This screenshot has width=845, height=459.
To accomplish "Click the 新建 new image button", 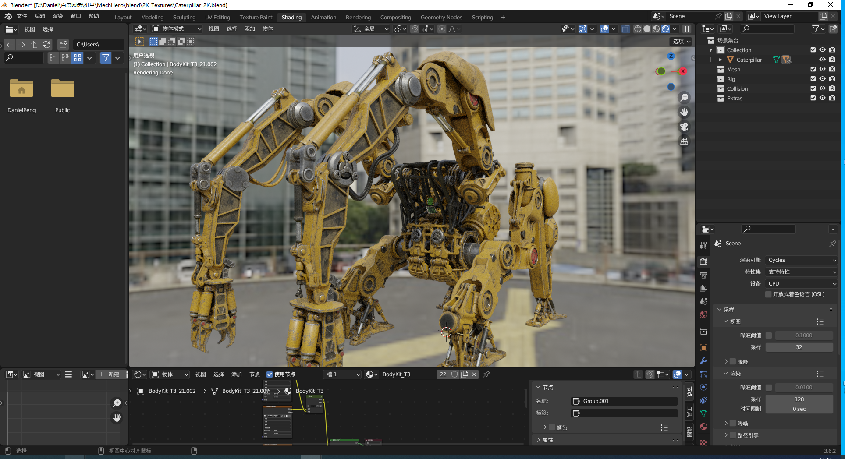I will click(x=110, y=374).
